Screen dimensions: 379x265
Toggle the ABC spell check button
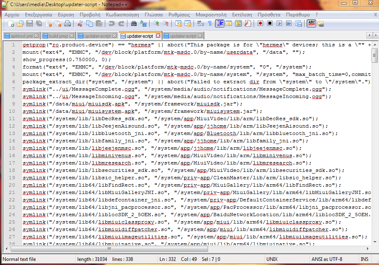point(312,23)
